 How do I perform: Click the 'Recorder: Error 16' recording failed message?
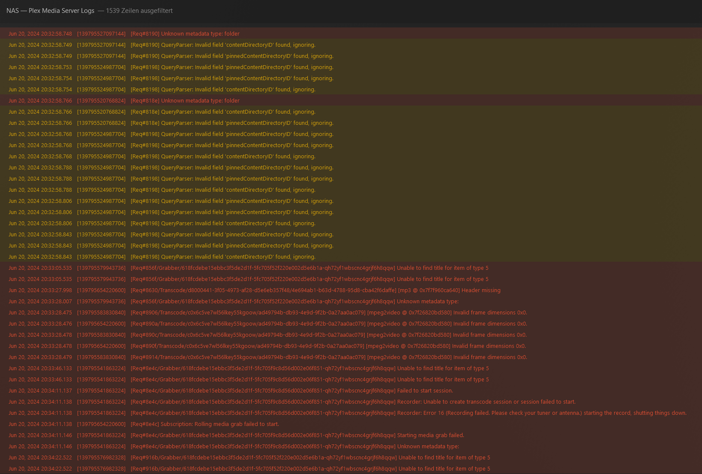coord(409,413)
